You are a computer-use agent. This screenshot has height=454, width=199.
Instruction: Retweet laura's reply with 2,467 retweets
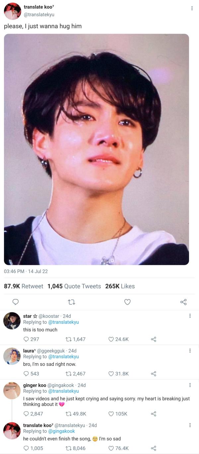click(x=69, y=374)
